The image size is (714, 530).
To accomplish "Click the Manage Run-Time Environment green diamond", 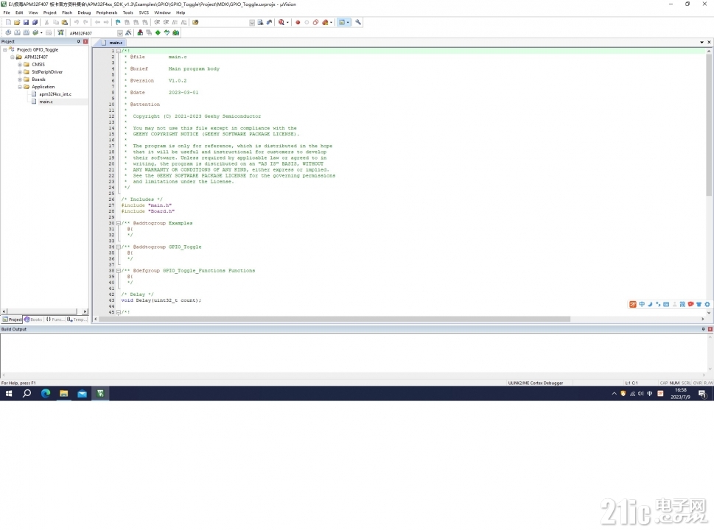I will [158, 32].
